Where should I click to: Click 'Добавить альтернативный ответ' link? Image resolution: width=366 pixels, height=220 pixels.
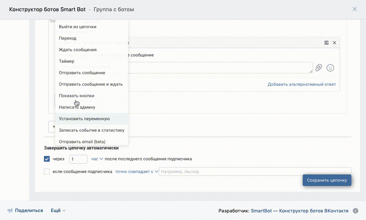[x=302, y=84]
